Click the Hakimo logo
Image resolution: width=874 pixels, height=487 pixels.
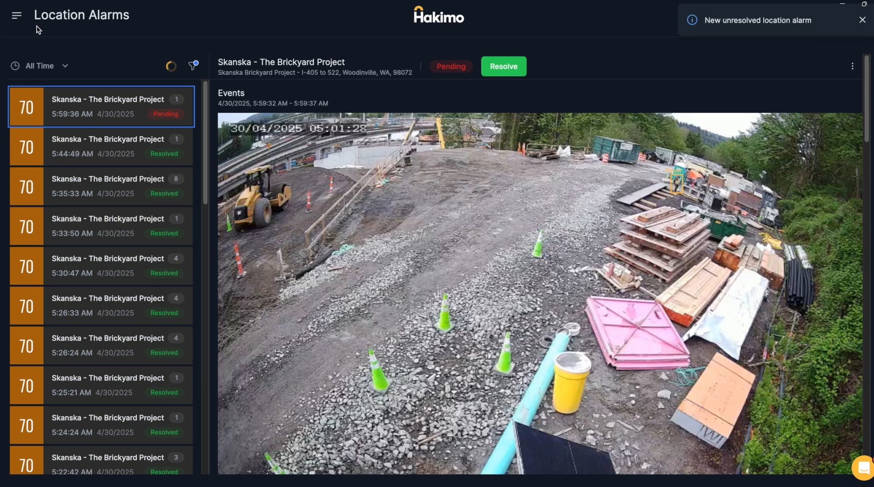pos(439,15)
